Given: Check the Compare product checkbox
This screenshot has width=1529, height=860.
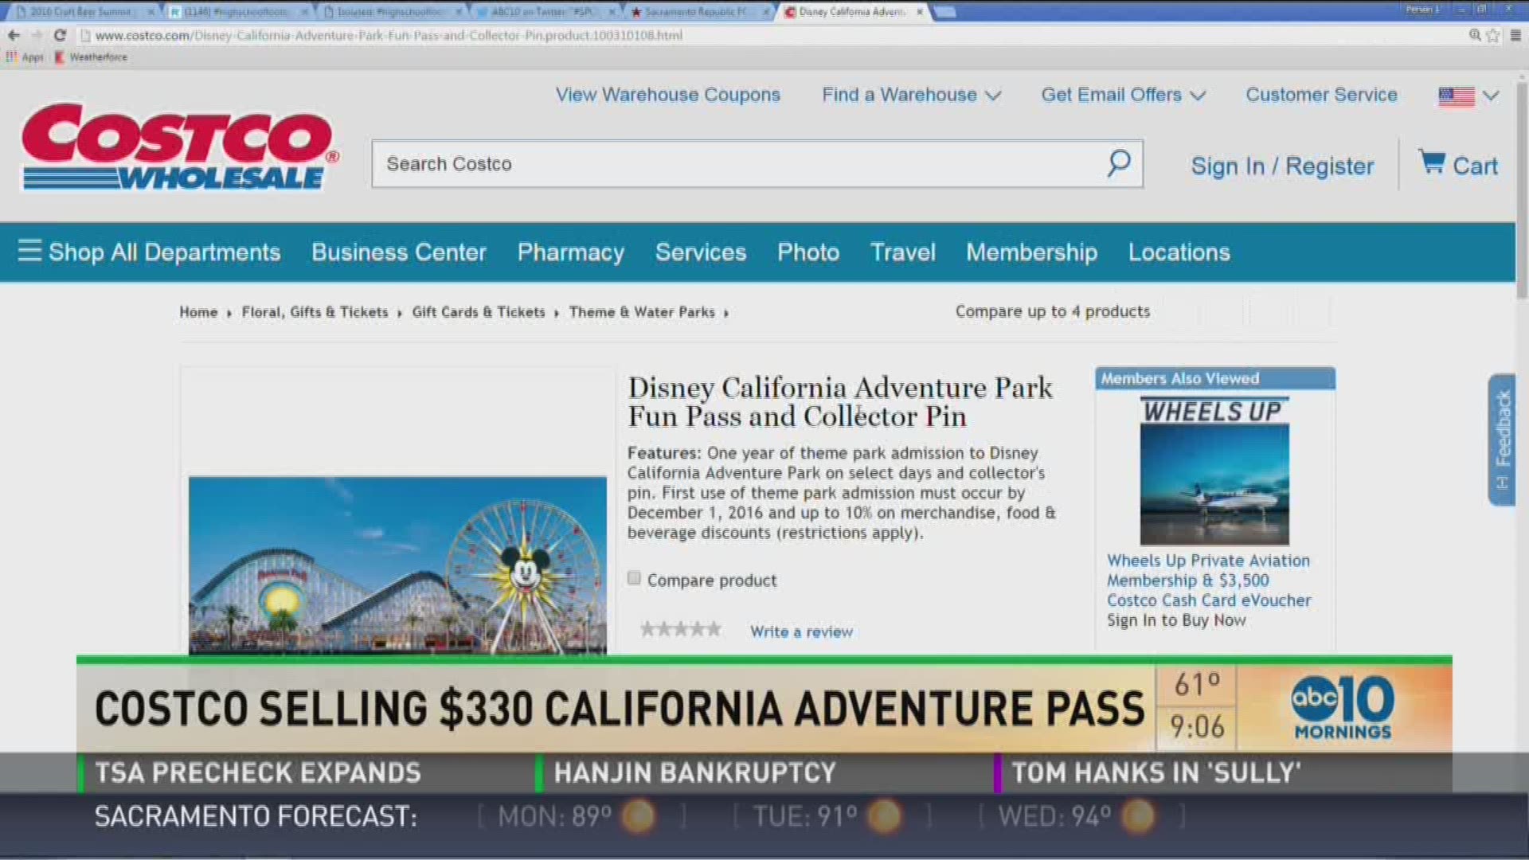Looking at the screenshot, I should (x=634, y=578).
